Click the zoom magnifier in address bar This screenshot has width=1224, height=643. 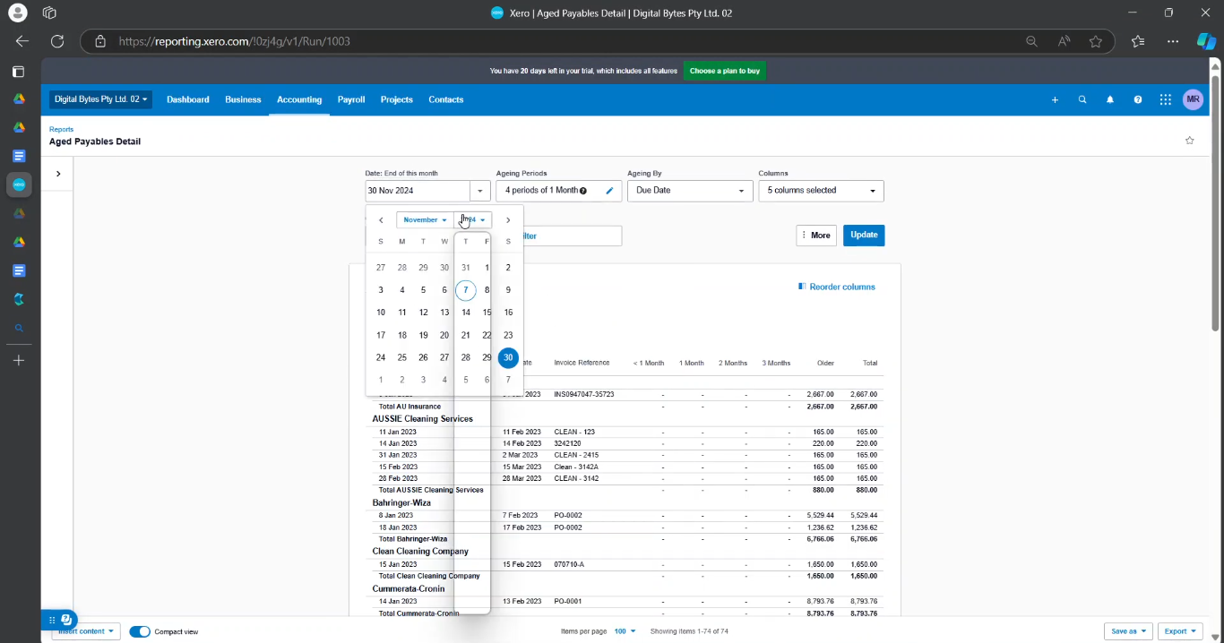coord(1032,41)
